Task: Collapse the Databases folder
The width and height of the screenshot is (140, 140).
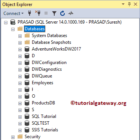Action: 13,29
